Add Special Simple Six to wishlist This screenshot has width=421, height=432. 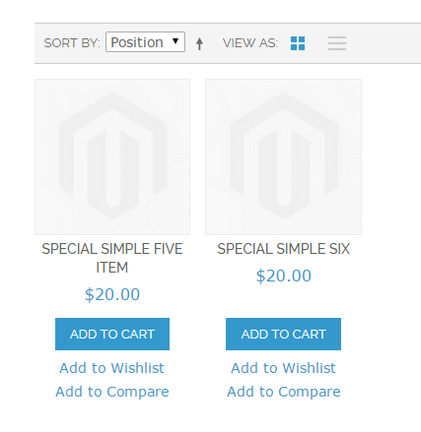[283, 368]
